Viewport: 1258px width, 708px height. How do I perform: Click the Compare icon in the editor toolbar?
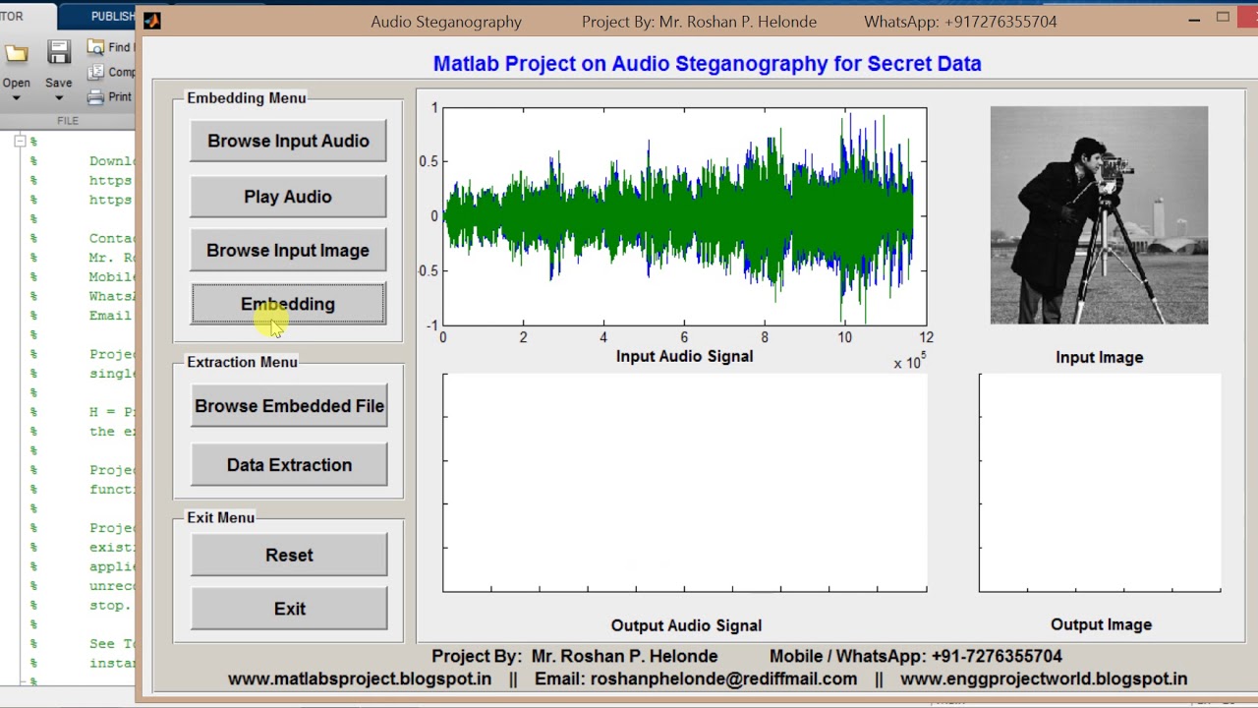(96, 72)
